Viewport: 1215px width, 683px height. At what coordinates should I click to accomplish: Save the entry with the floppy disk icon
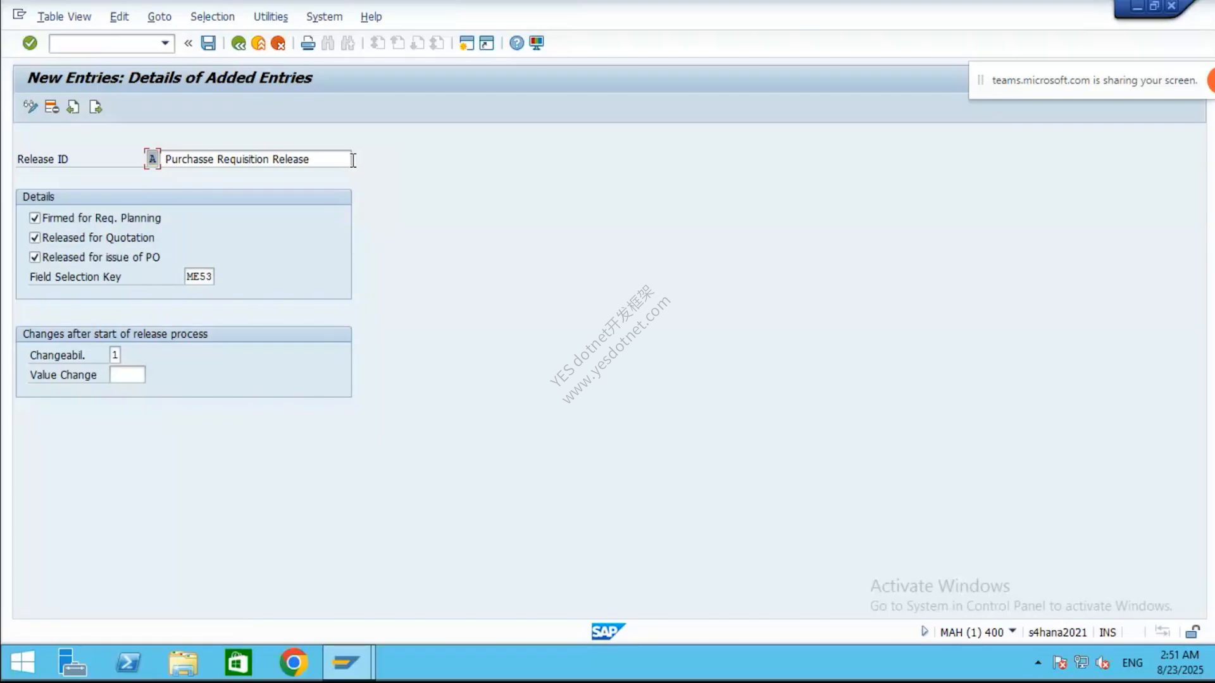pos(208,43)
